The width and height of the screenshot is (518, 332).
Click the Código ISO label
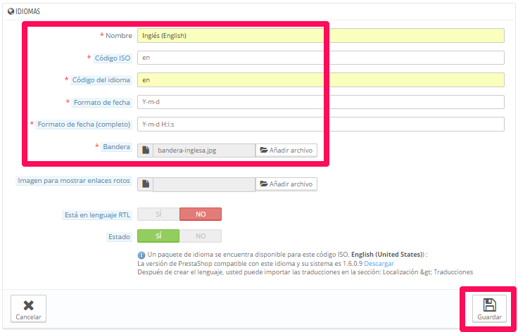(x=113, y=58)
